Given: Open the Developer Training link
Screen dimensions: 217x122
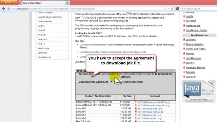Looking at the screenshot, I should point(196,68).
